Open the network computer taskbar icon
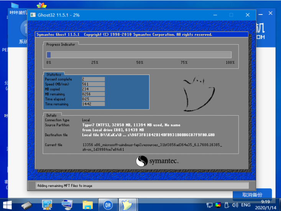Image resolution: width=281 pixels, height=211 pixels. (48, 205)
